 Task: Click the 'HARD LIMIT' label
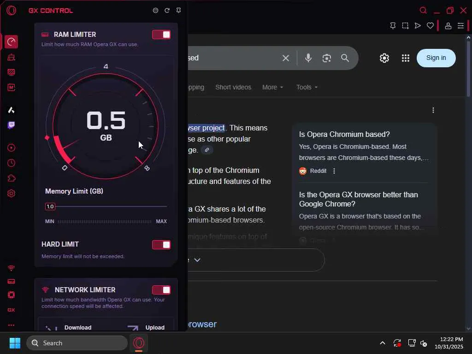point(60,244)
